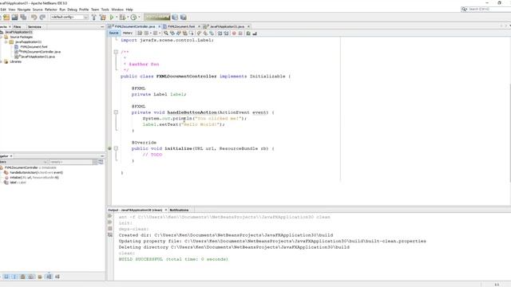Click the green Run Project icon
This screenshot has height=287, width=511.
(112, 17)
